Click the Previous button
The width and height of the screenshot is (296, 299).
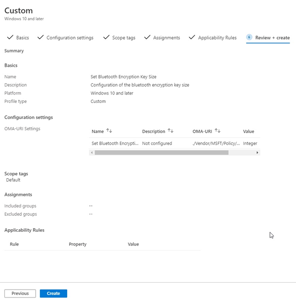pos(20,293)
